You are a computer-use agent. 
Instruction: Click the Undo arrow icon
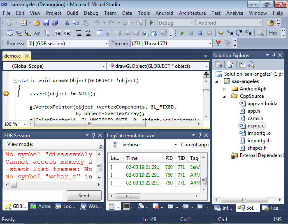pos(97,23)
